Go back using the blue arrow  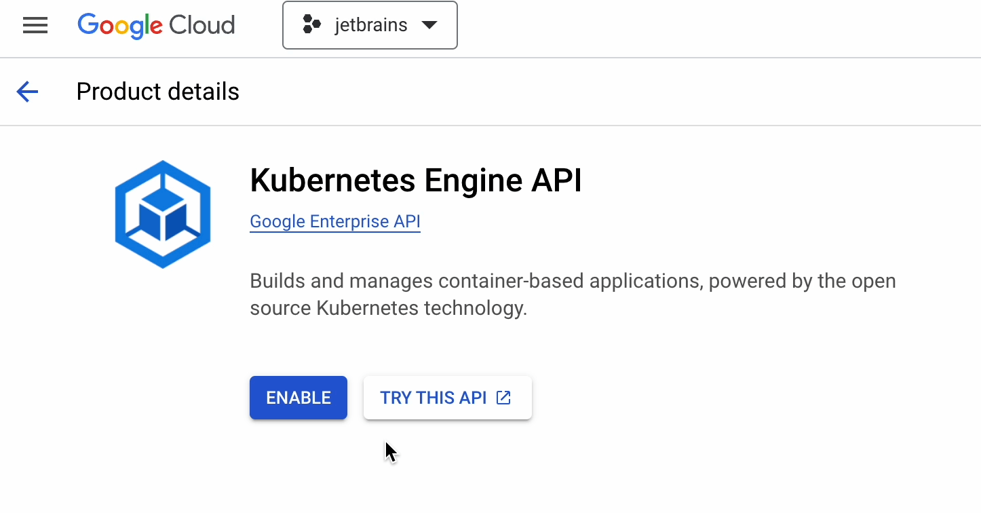pyautogui.click(x=27, y=92)
